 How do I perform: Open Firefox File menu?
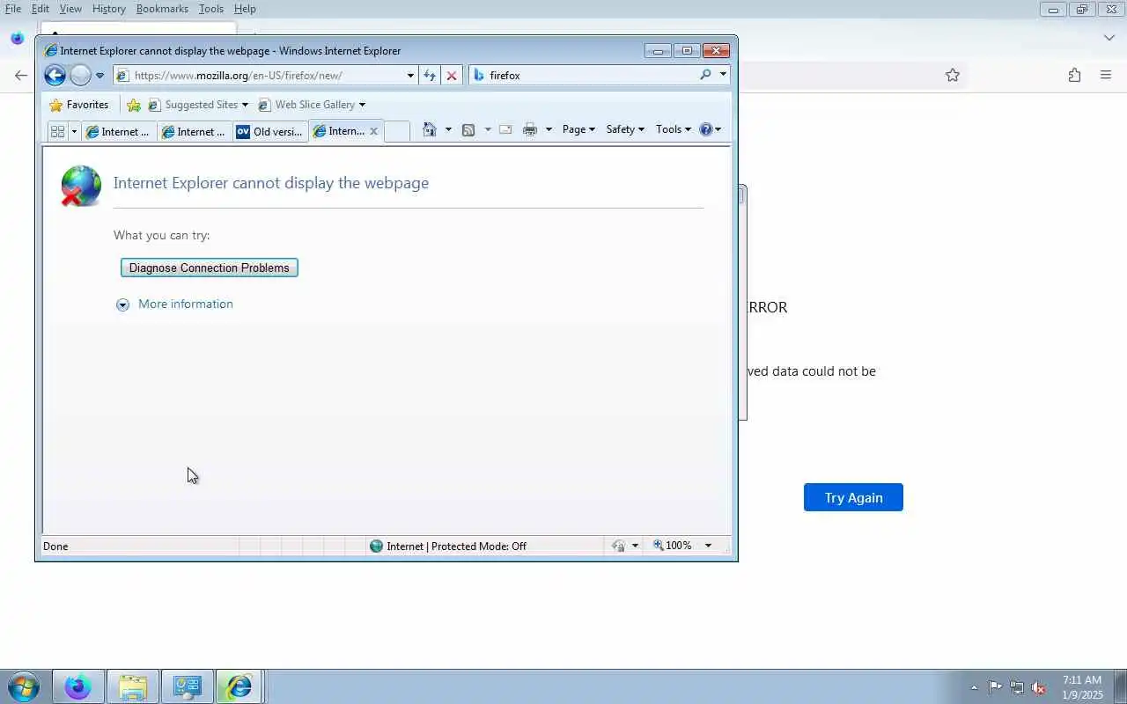(13, 9)
